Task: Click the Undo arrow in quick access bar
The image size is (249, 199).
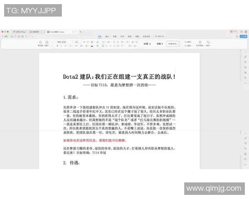Action: click(26, 36)
